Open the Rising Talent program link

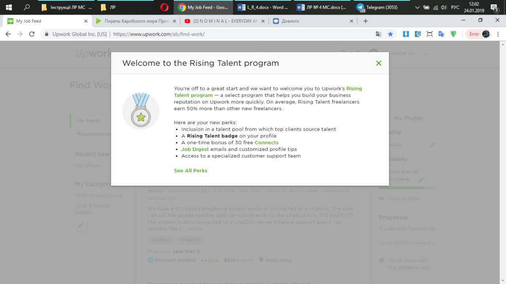coord(268,92)
